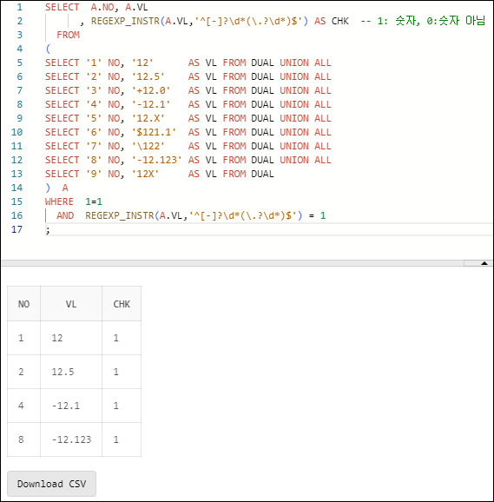
Task: Click alias A on line 14
Action: click(x=65, y=188)
